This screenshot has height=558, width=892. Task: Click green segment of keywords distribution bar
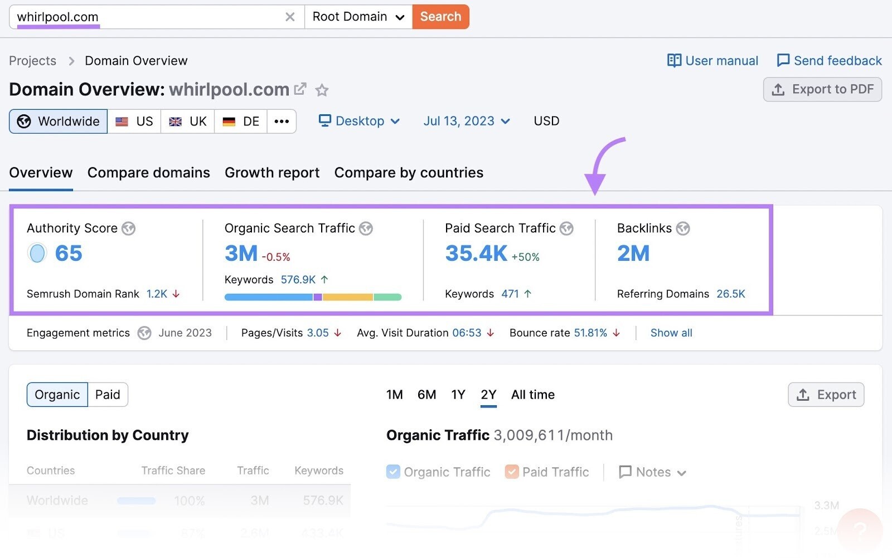[387, 297]
